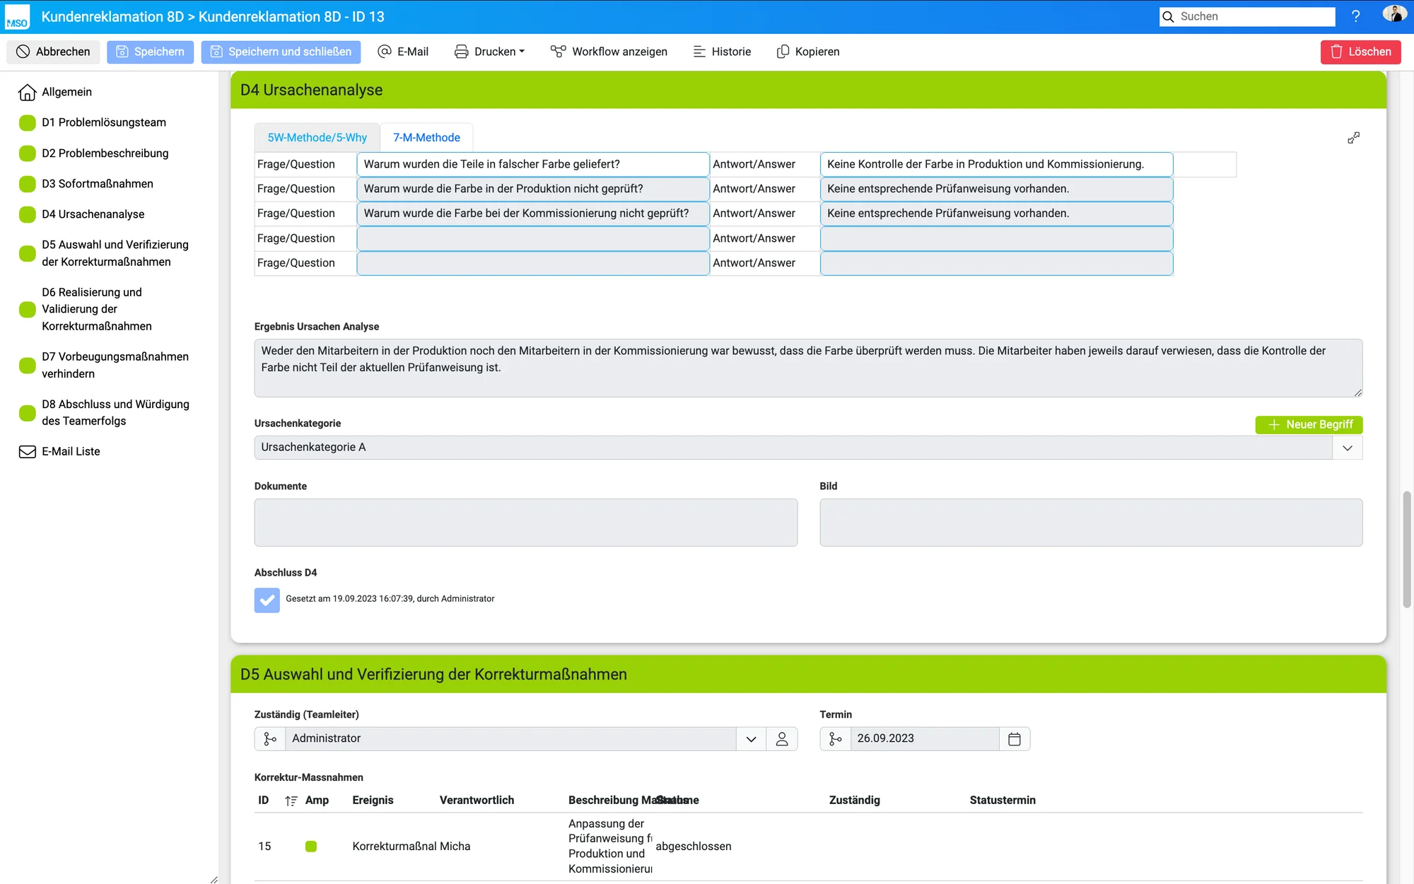The width and height of the screenshot is (1414, 884).
Task: Click the Statustermin column header
Action: point(1002,801)
